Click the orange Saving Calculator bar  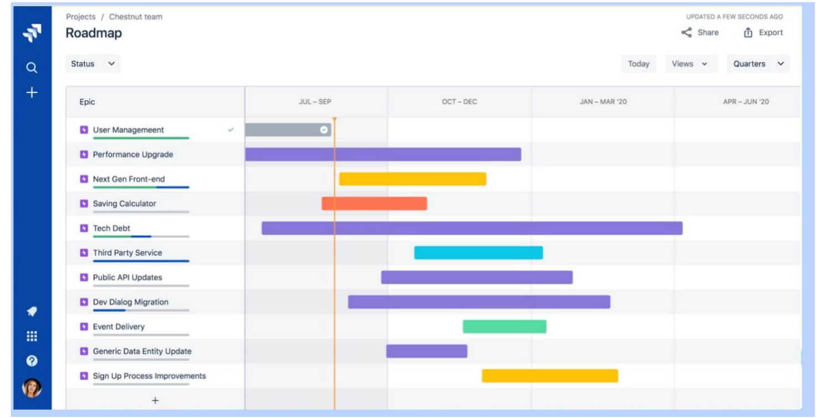(x=374, y=203)
